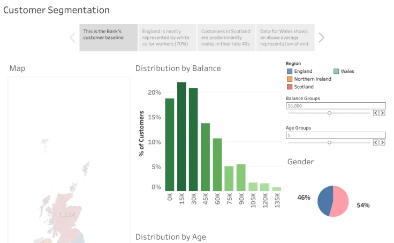The height and width of the screenshot is (243, 394).
Task: Click the 75K balance bar
Action: coord(229,179)
